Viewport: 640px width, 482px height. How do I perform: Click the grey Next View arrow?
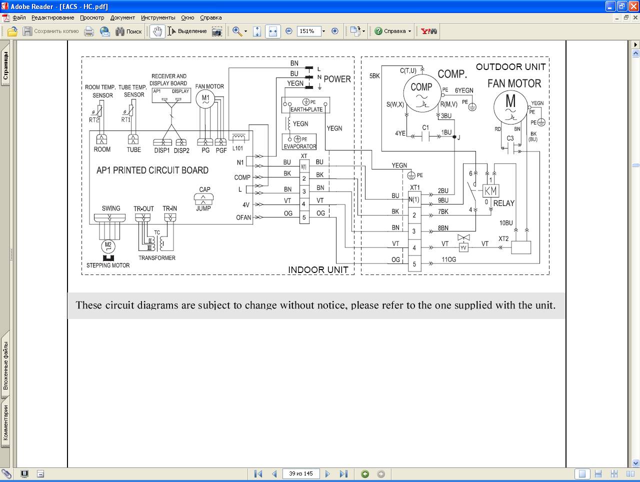pos(381,474)
